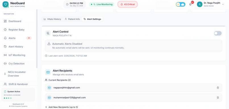Screen dimensions: 229x109
Task: Click the 48 alerts count badge
Action: (x=29, y=38)
